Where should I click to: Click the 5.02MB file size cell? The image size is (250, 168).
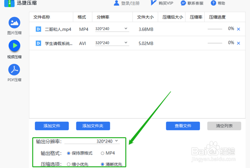pyautogui.click(x=146, y=43)
